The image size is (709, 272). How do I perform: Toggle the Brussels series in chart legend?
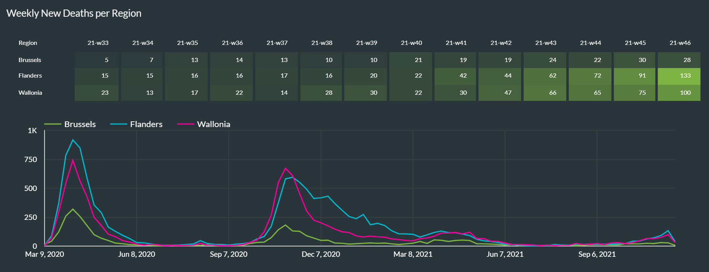80,124
